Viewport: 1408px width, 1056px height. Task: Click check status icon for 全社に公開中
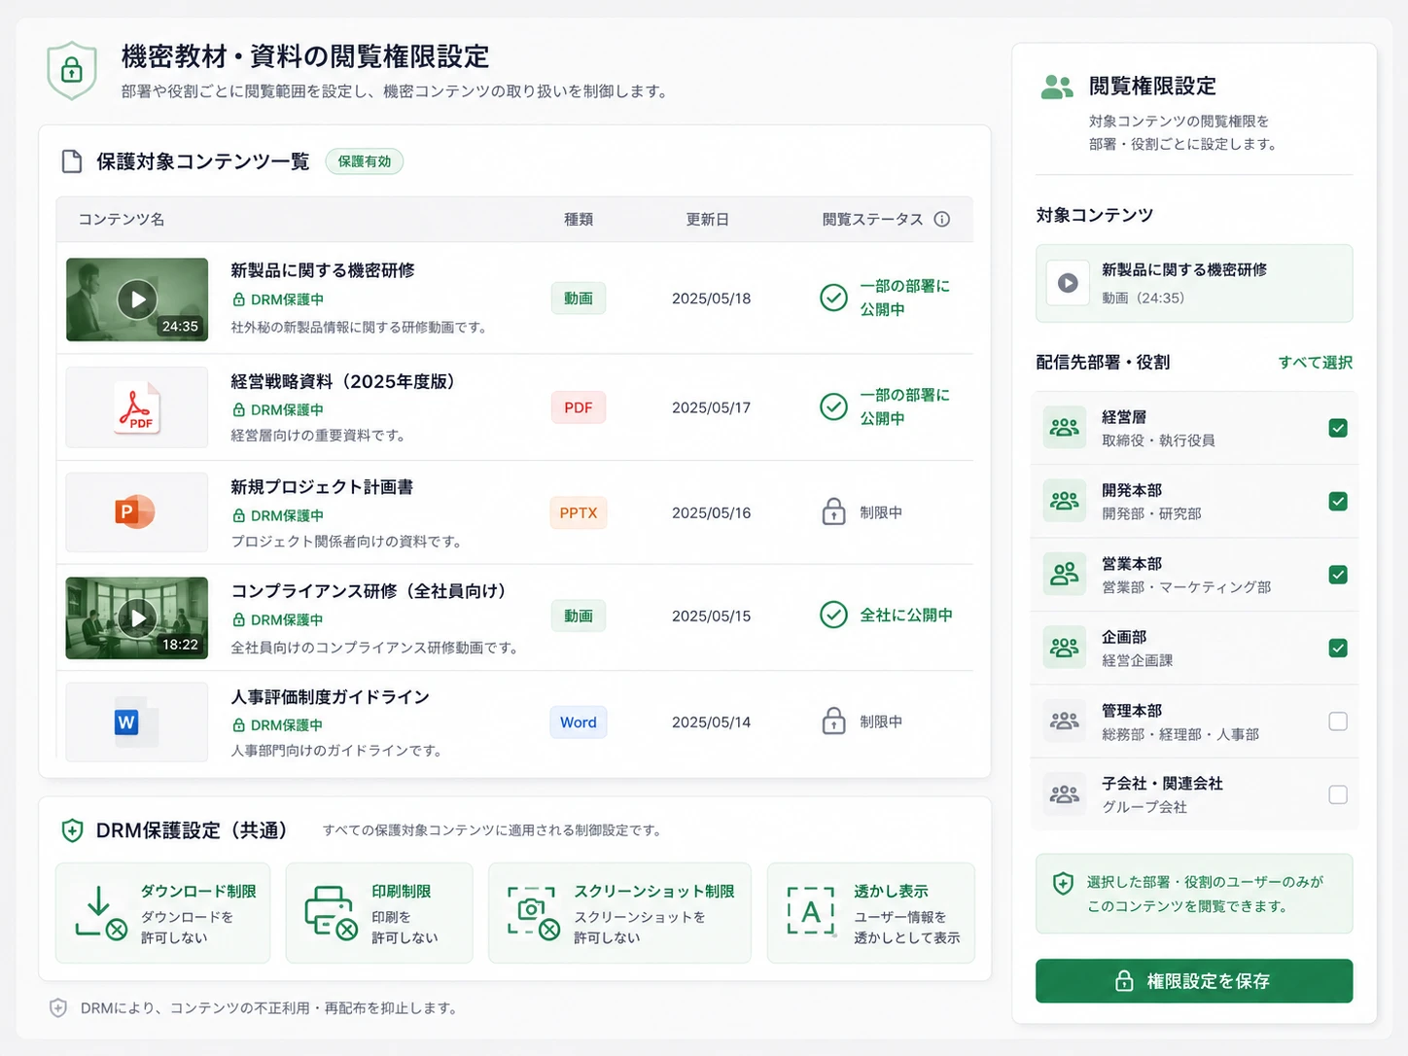point(833,615)
